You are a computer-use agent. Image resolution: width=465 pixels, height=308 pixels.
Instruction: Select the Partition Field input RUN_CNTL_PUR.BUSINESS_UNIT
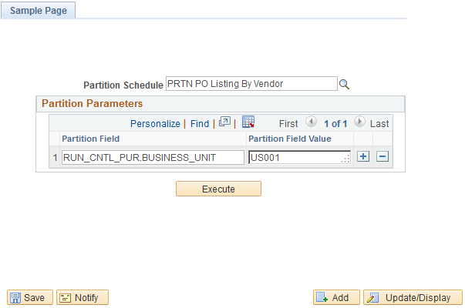click(x=153, y=158)
